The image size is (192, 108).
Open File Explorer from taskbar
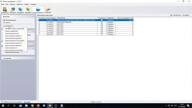coord(26,106)
